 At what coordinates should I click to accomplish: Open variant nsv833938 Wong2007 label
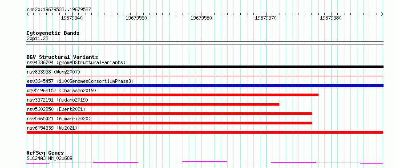click(53, 72)
